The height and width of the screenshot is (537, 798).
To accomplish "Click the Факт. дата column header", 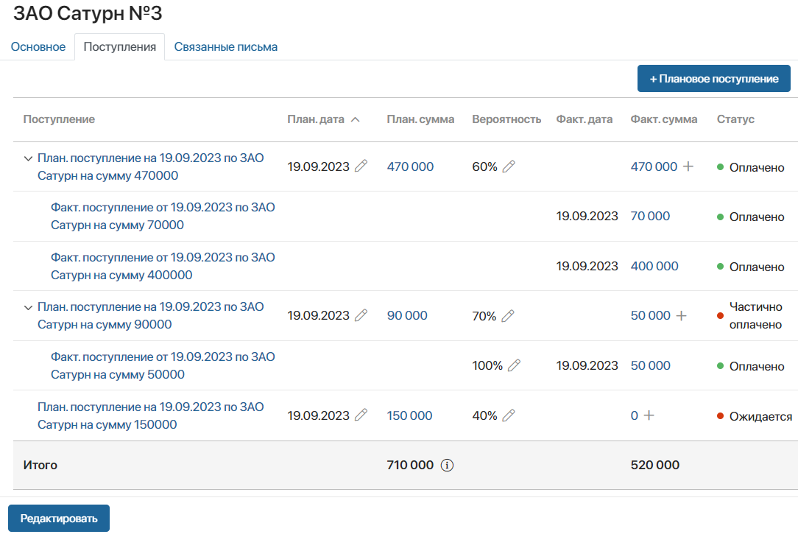I will pyautogui.click(x=585, y=119).
